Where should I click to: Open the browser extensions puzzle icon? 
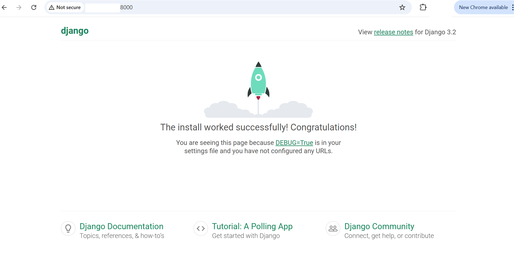[423, 7]
